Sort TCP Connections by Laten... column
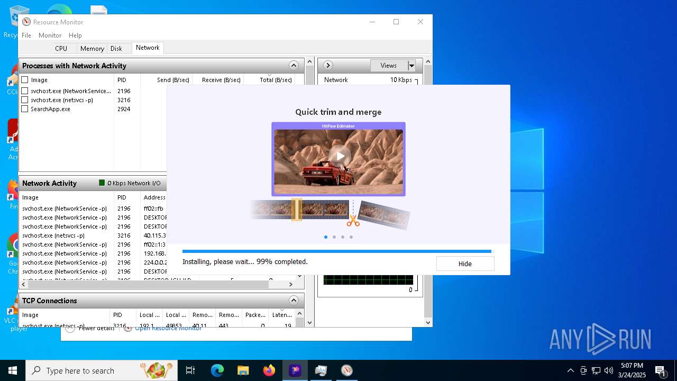The image size is (677, 381). coord(282,315)
